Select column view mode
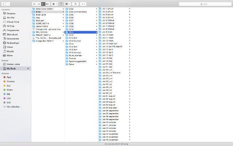The height and width of the screenshot is (146, 233). [43, 4]
